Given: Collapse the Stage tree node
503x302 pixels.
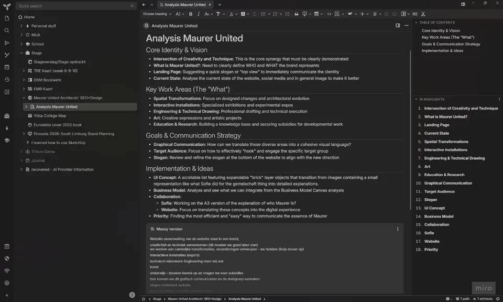Looking at the screenshot, I should pos(21,53).
